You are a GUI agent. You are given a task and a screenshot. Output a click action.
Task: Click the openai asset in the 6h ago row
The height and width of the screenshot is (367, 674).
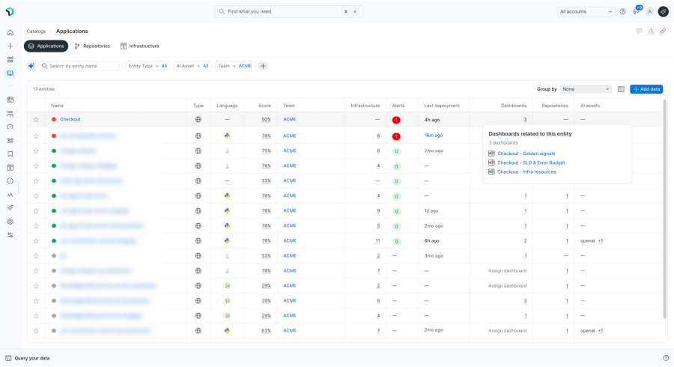(x=588, y=240)
